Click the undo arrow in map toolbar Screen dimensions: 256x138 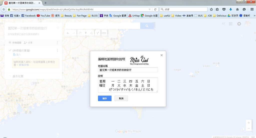[68, 33]
